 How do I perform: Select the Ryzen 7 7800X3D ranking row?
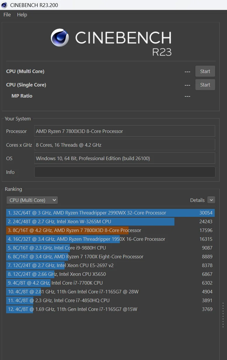(110, 230)
